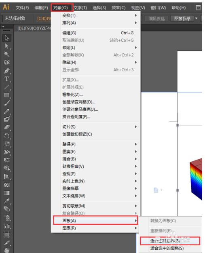The height and width of the screenshot is (253, 205).
Task: Choose 创建对象马赛克(J)... entry
Action: tap(96, 110)
